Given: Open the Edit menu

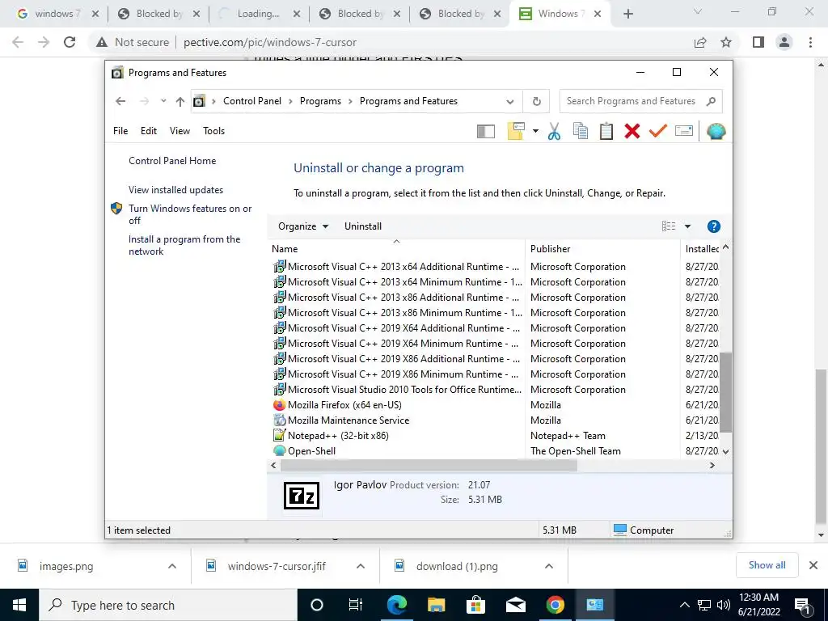Looking at the screenshot, I should tap(149, 131).
